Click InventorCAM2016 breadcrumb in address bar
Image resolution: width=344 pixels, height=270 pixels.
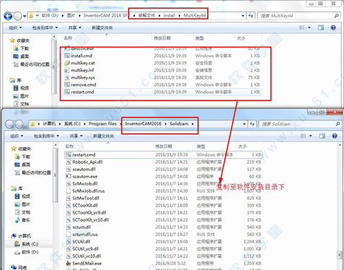pyautogui.click(x=143, y=124)
